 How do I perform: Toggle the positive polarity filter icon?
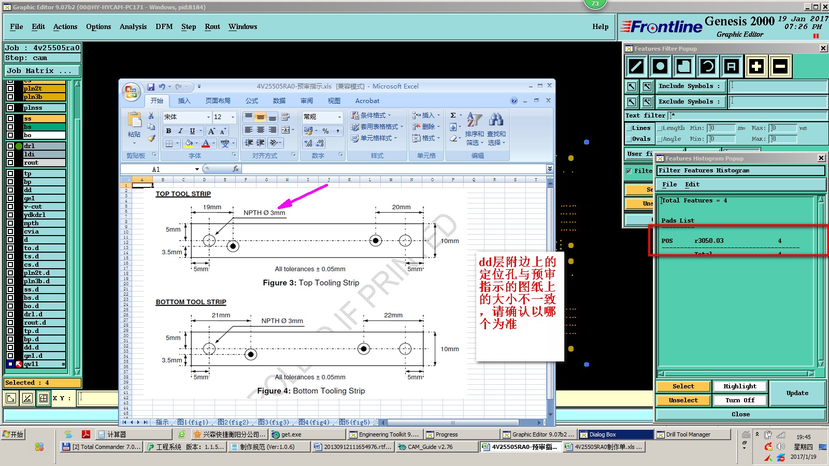(x=756, y=66)
